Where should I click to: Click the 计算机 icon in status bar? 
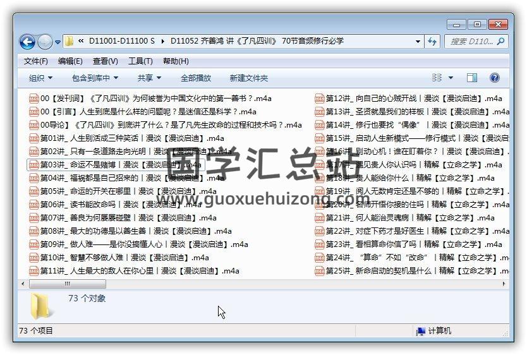[x=420, y=331]
